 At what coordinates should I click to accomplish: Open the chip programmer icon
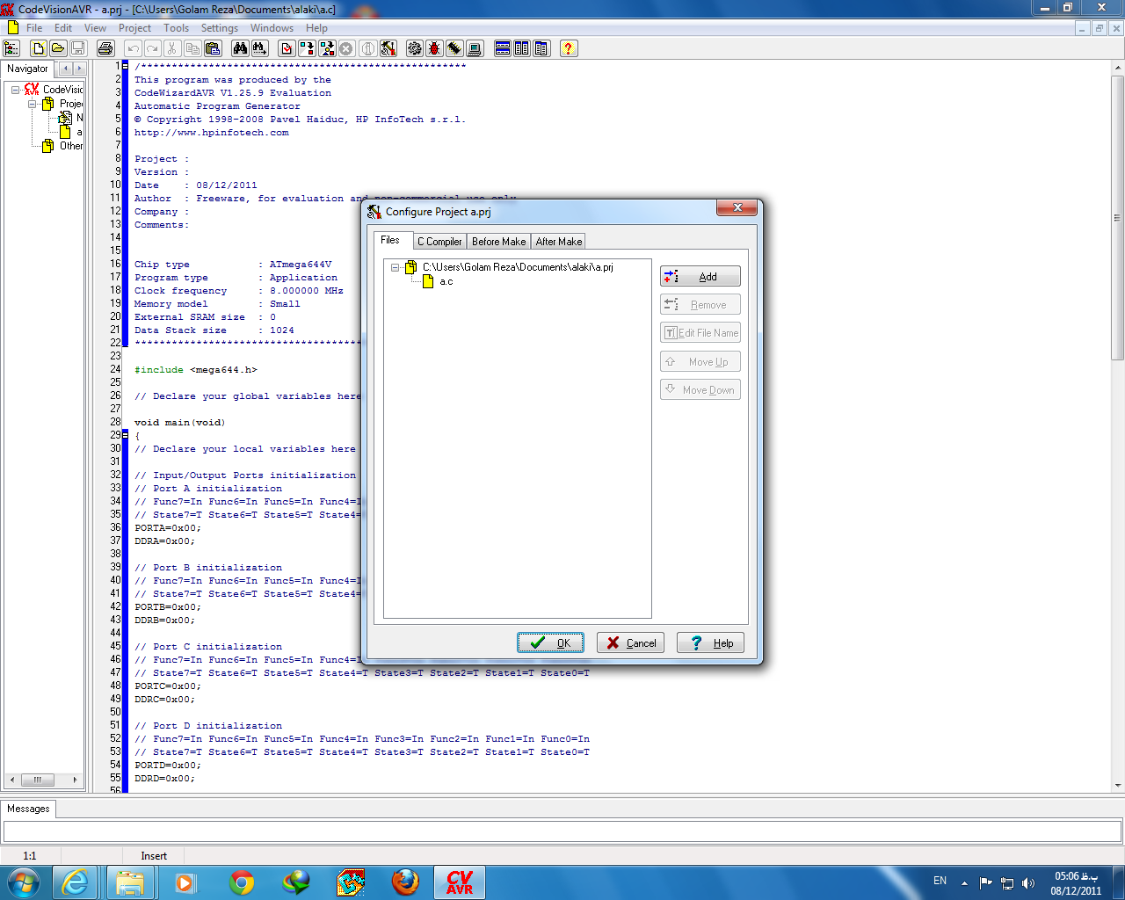pyautogui.click(x=454, y=48)
